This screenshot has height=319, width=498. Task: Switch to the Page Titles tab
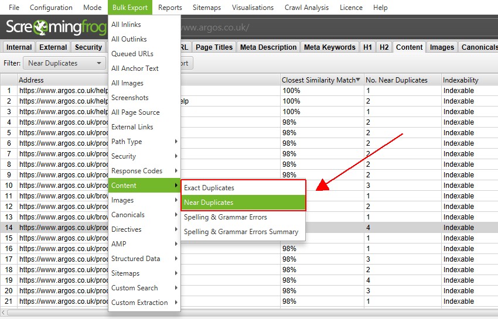[x=214, y=47]
